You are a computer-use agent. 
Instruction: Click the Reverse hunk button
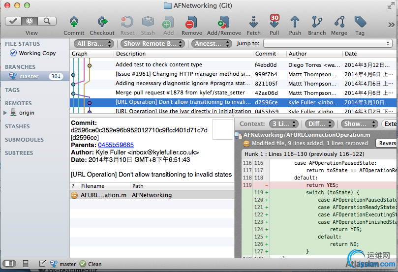(x=387, y=143)
